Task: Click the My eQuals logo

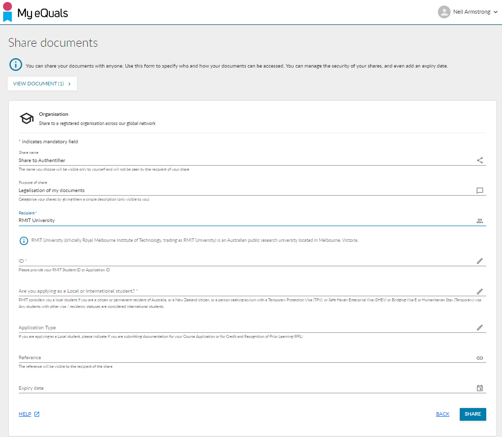Action: click(35, 12)
